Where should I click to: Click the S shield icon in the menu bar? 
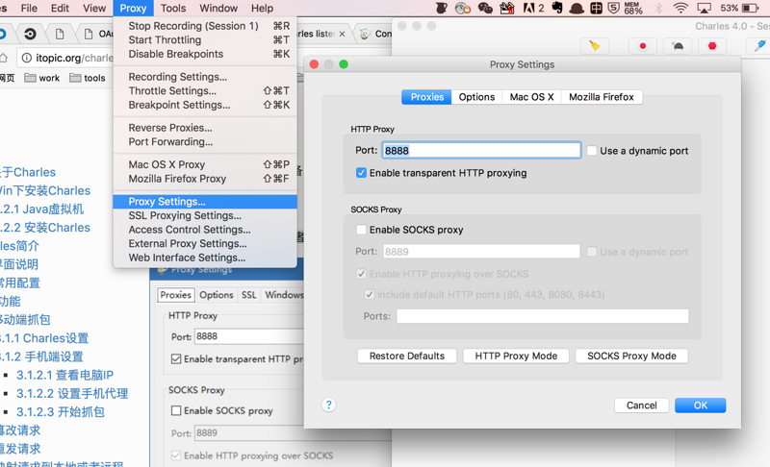[x=613, y=8]
